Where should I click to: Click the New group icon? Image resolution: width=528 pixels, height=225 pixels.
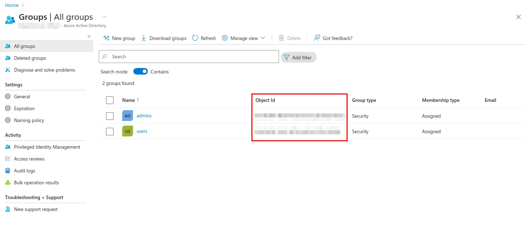tap(106, 38)
